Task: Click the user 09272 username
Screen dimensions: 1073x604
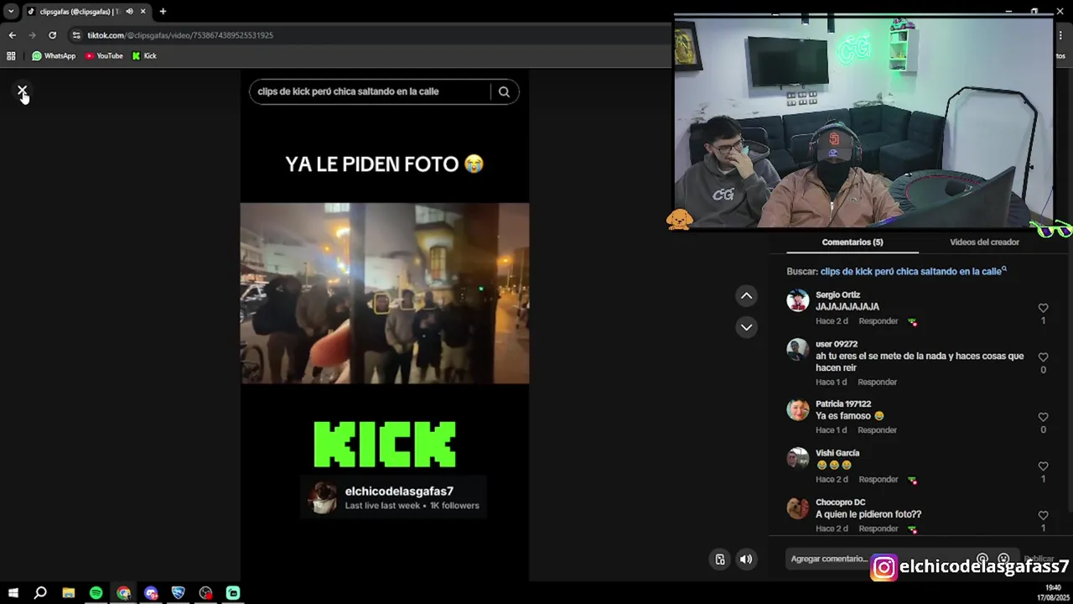Action: point(837,345)
